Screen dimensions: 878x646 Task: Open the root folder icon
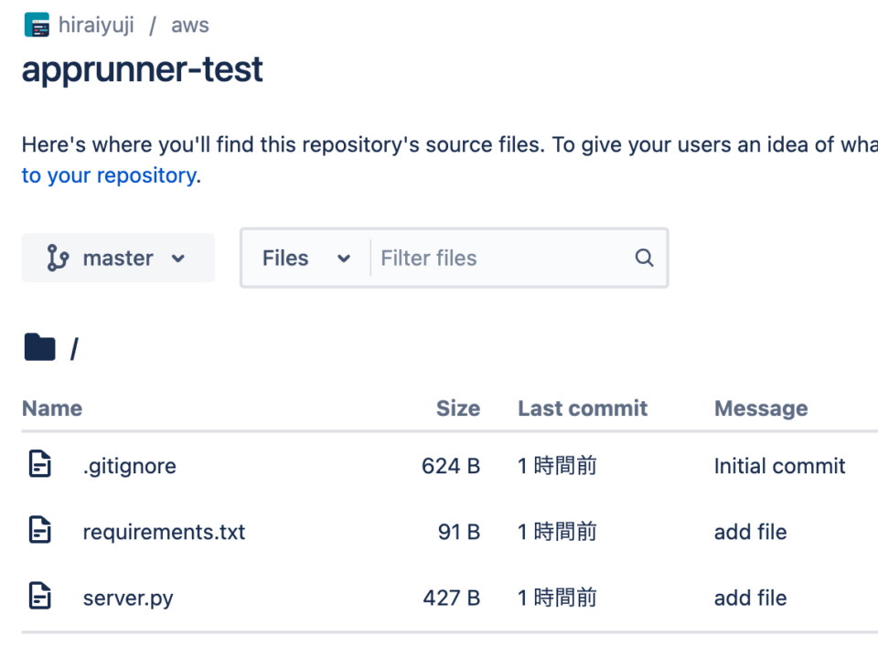click(x=39, y=346)
